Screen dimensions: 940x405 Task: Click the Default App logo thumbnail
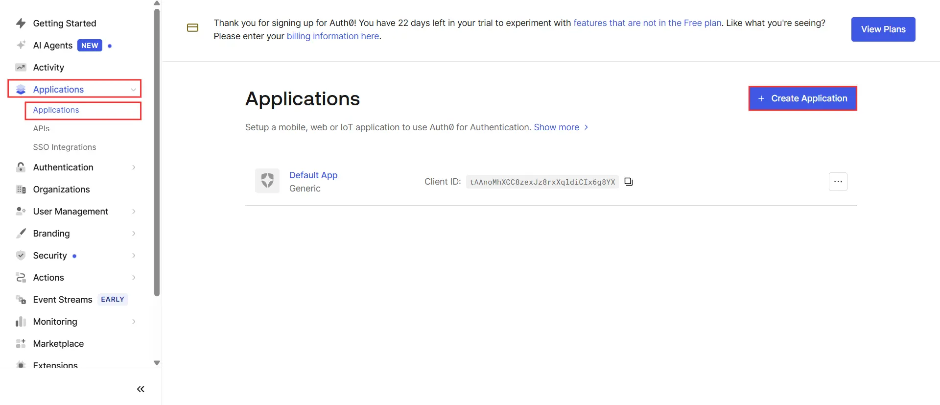point(267,181)
